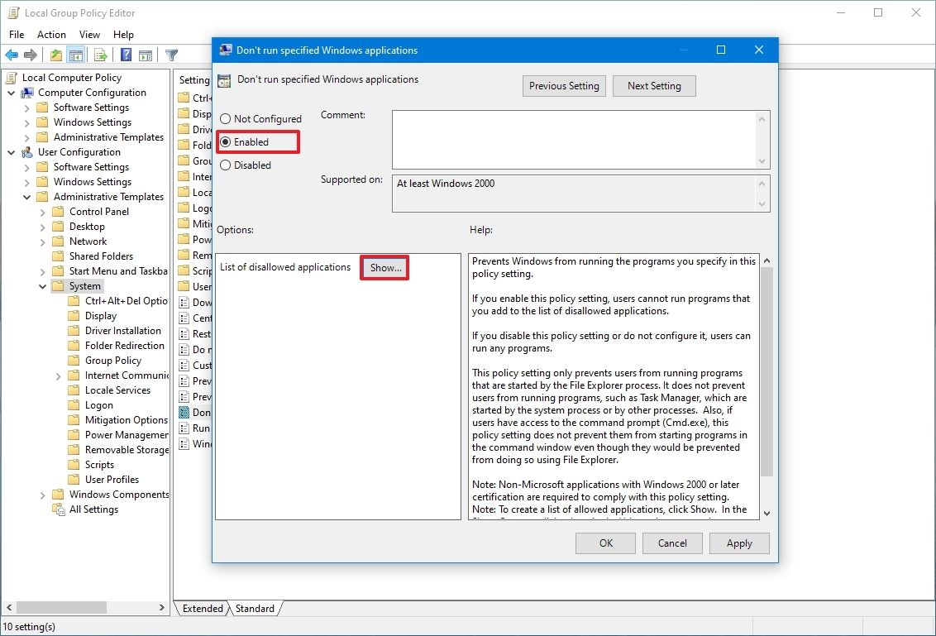Expand the Windows Components folder
936x636 pixels.
42,494
